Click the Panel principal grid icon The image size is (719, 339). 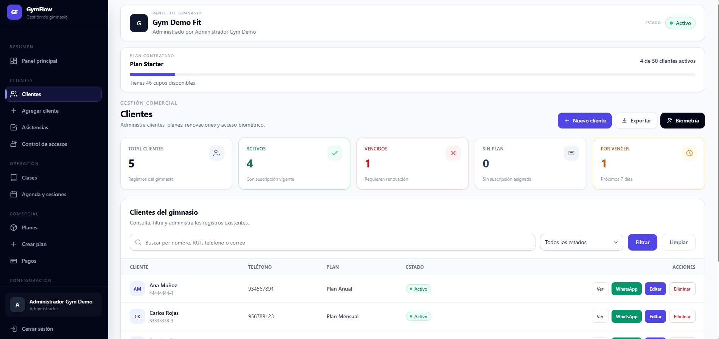tap(14, 61)
